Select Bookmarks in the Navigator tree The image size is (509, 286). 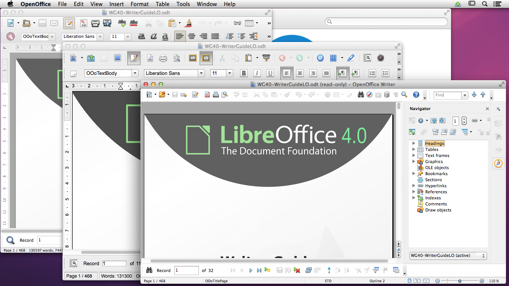(x=436, y=174)
